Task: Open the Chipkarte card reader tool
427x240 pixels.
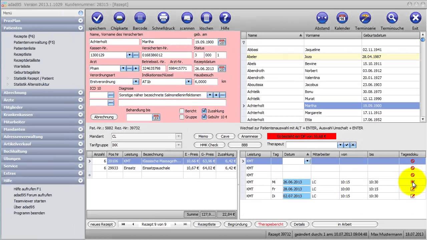Action: click(119, 18)
